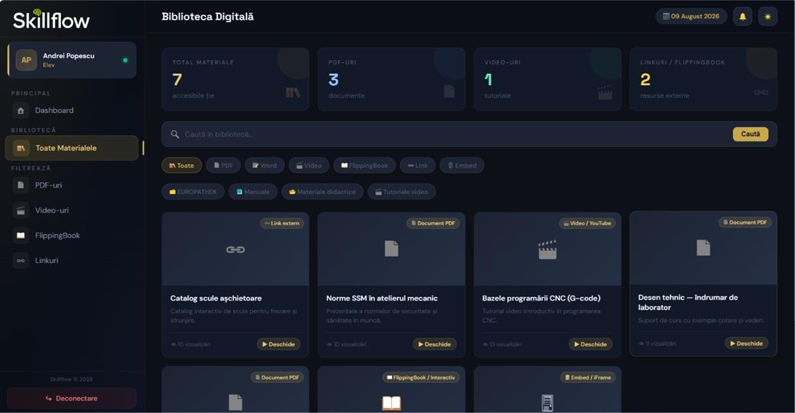This screenshot has height=413, width=795.
Task: Click the Bazele programării CNC (G-code) title
Action: [x=542, y=299]
